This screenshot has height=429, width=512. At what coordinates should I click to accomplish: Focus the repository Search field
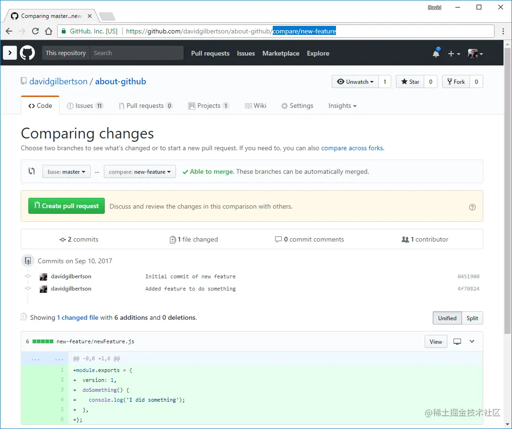(x=136, y=53)
